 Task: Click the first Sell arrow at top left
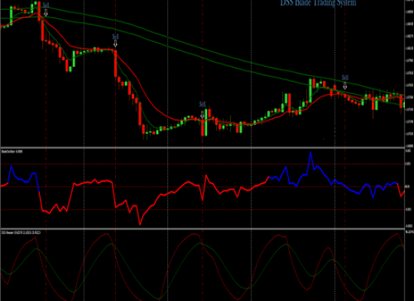[x=46, y=13]
